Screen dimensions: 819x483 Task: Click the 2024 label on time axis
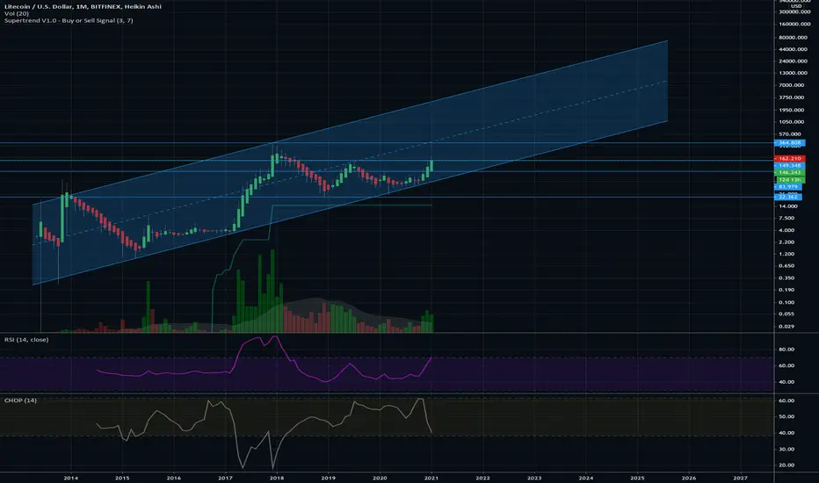(x=585, y=478)
